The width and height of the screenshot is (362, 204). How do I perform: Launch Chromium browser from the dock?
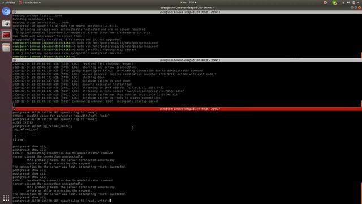click(6, 11)
